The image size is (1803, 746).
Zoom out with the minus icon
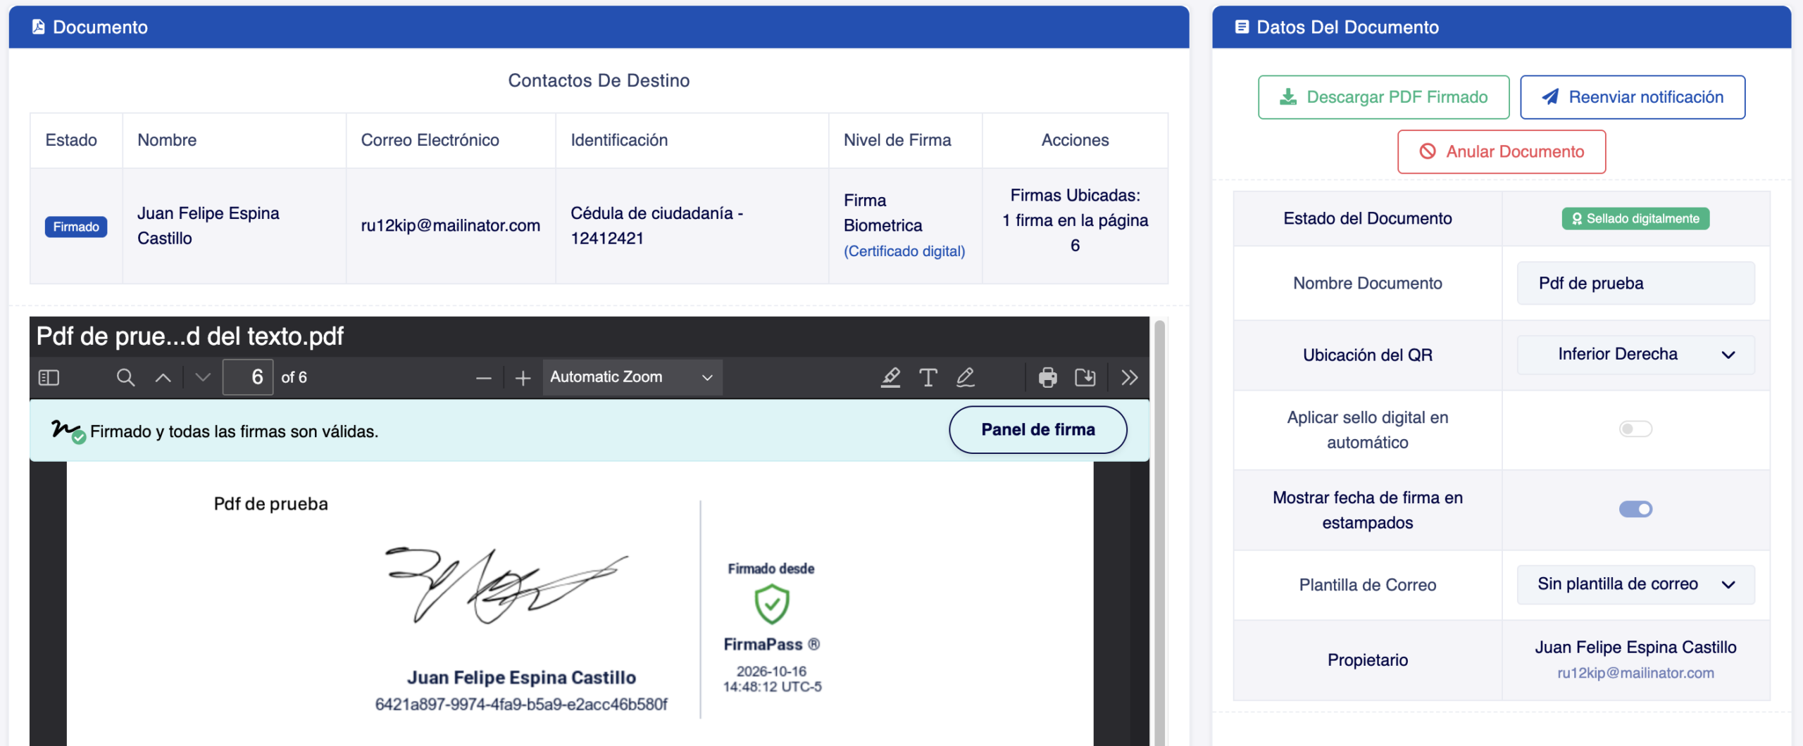(483, 379)
